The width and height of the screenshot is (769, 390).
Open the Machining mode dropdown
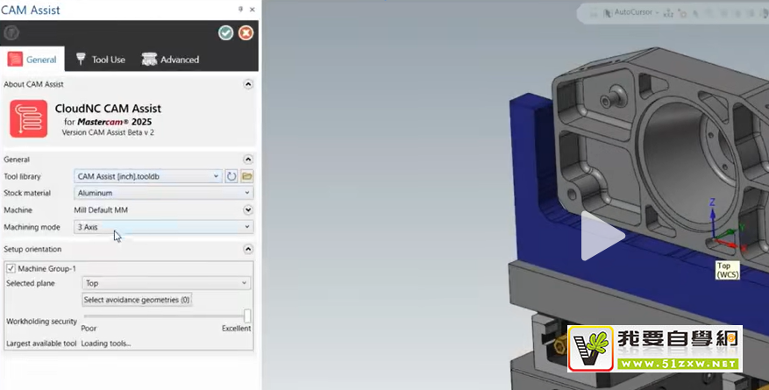[x=163, y=227]
